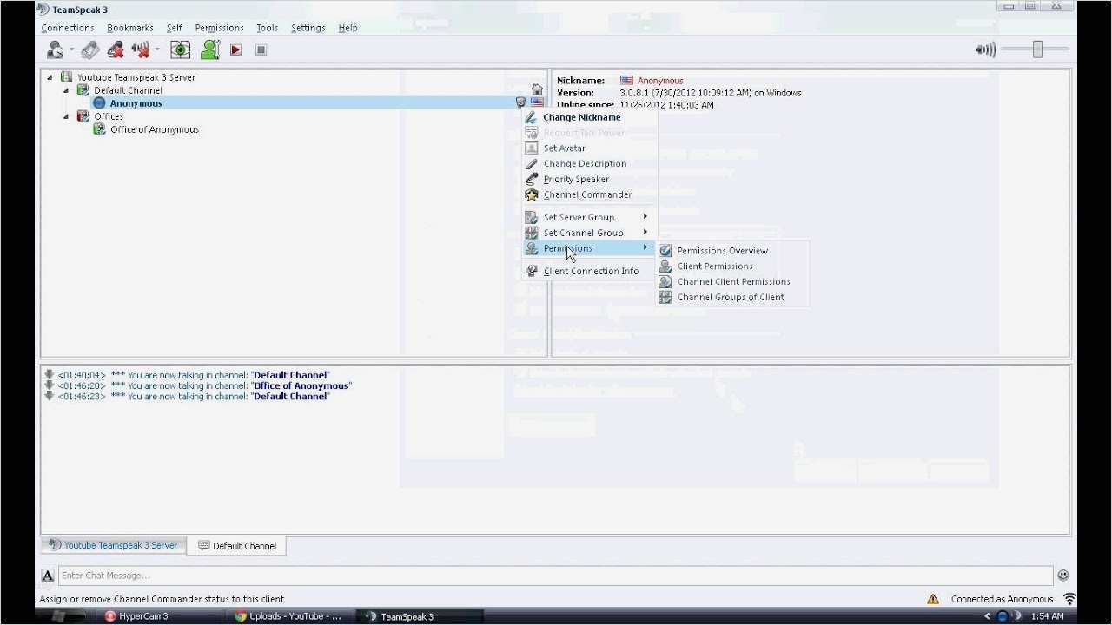The height and width of the screenshot is (625, 1112).
Task: Mute speakers using the toolbar icon
Action: click(141, 49)
